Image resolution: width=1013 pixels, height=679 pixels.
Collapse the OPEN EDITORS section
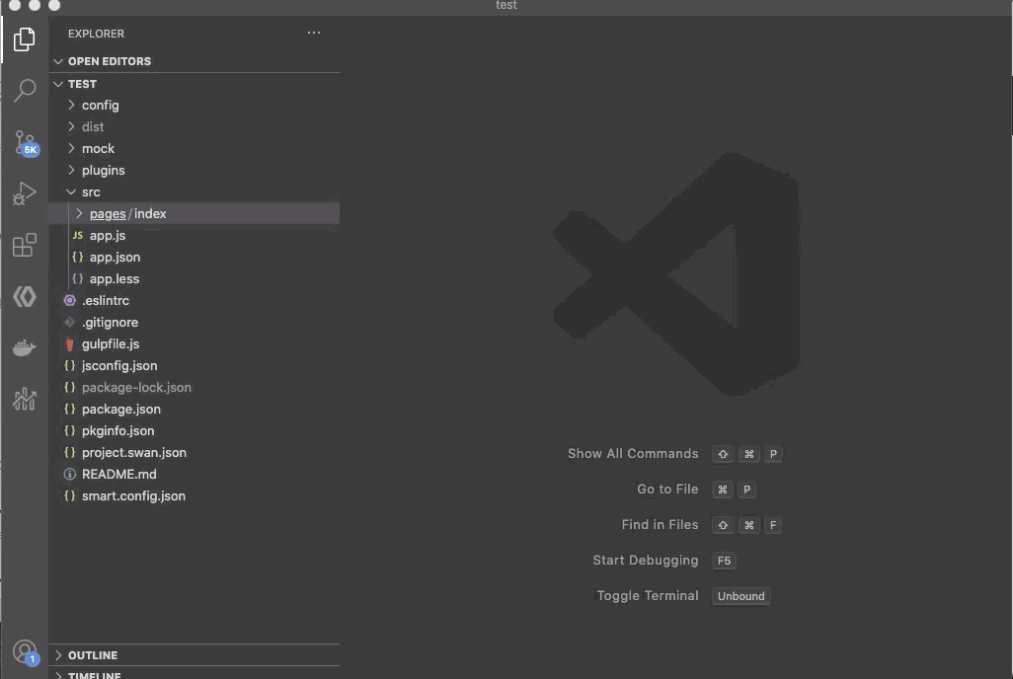point(58,61)
